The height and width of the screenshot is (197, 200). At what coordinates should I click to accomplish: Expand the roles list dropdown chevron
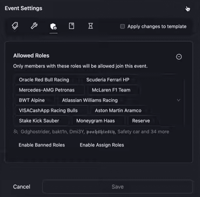[x=178, y=100]
